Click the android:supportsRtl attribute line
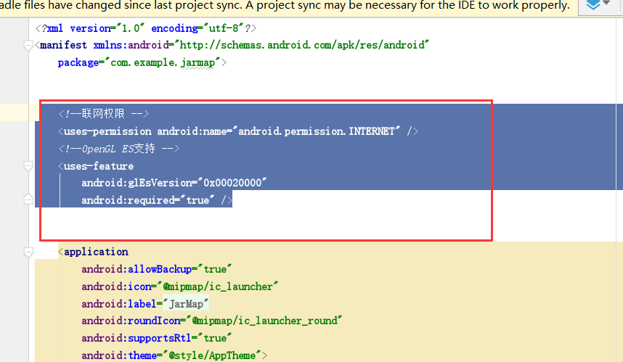This screenshot has width=623, height=362. pos(157,338)
